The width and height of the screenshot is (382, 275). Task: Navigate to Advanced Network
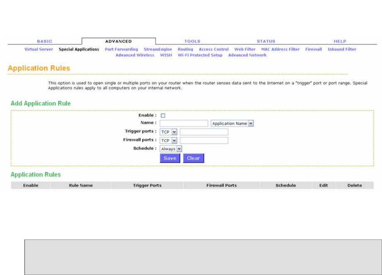pos(247,55)
